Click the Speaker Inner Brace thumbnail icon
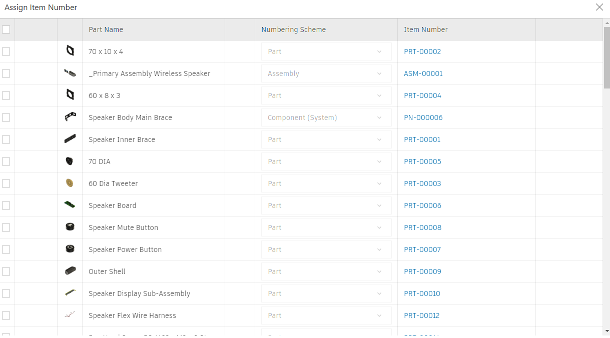610x338 pixels. tap(70, 139)
